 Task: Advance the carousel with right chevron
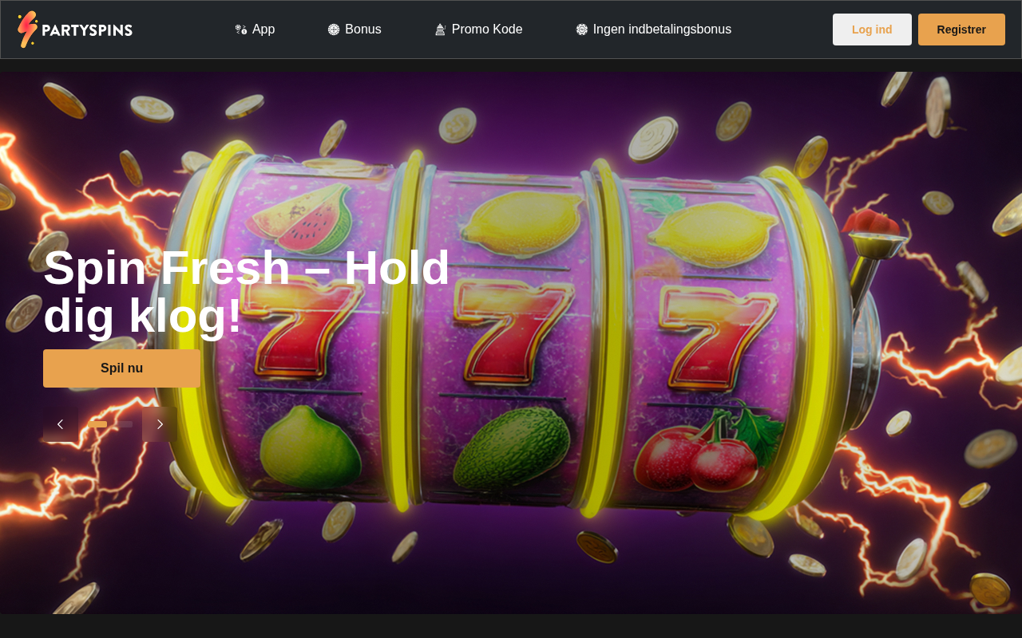[160, 424]
